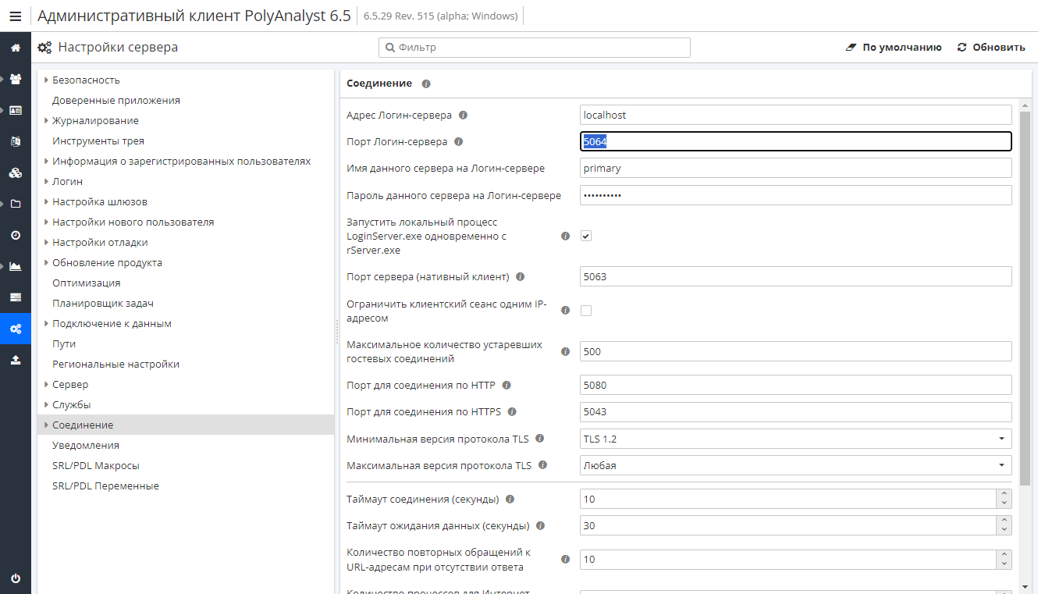Click the Фильтр search field

tap(535, 48)
